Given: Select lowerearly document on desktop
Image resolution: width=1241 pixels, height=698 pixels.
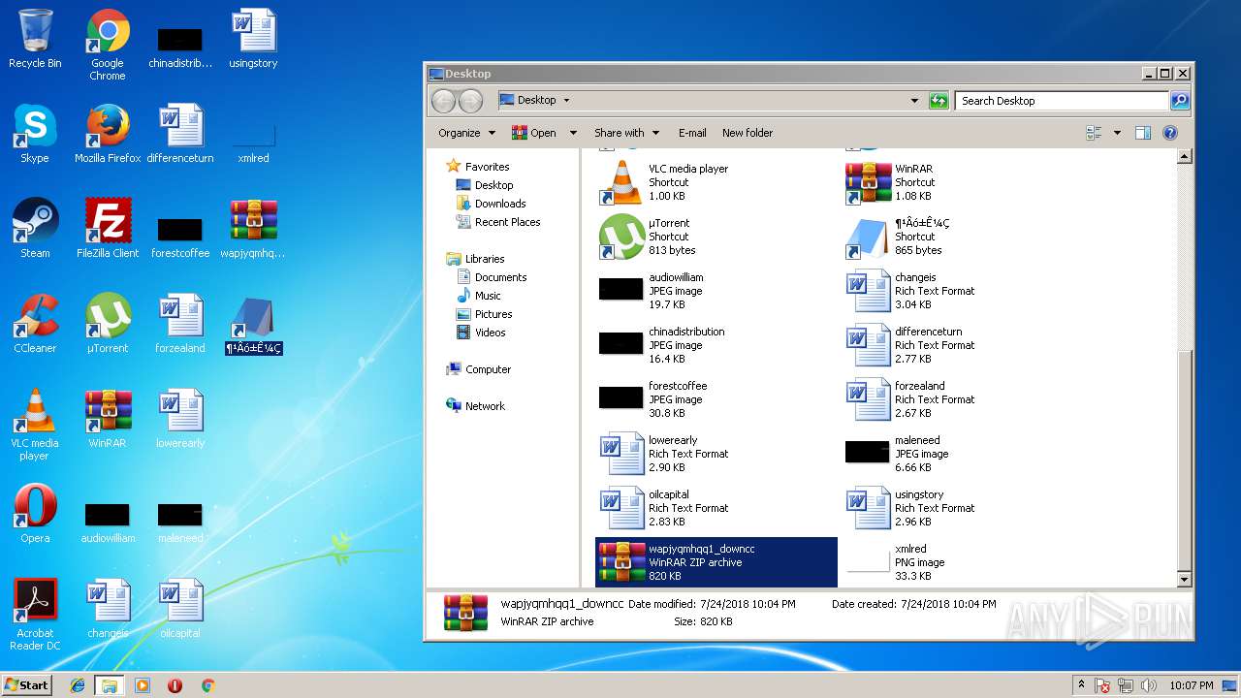Looking at the screenshot, I should (180, 420).
